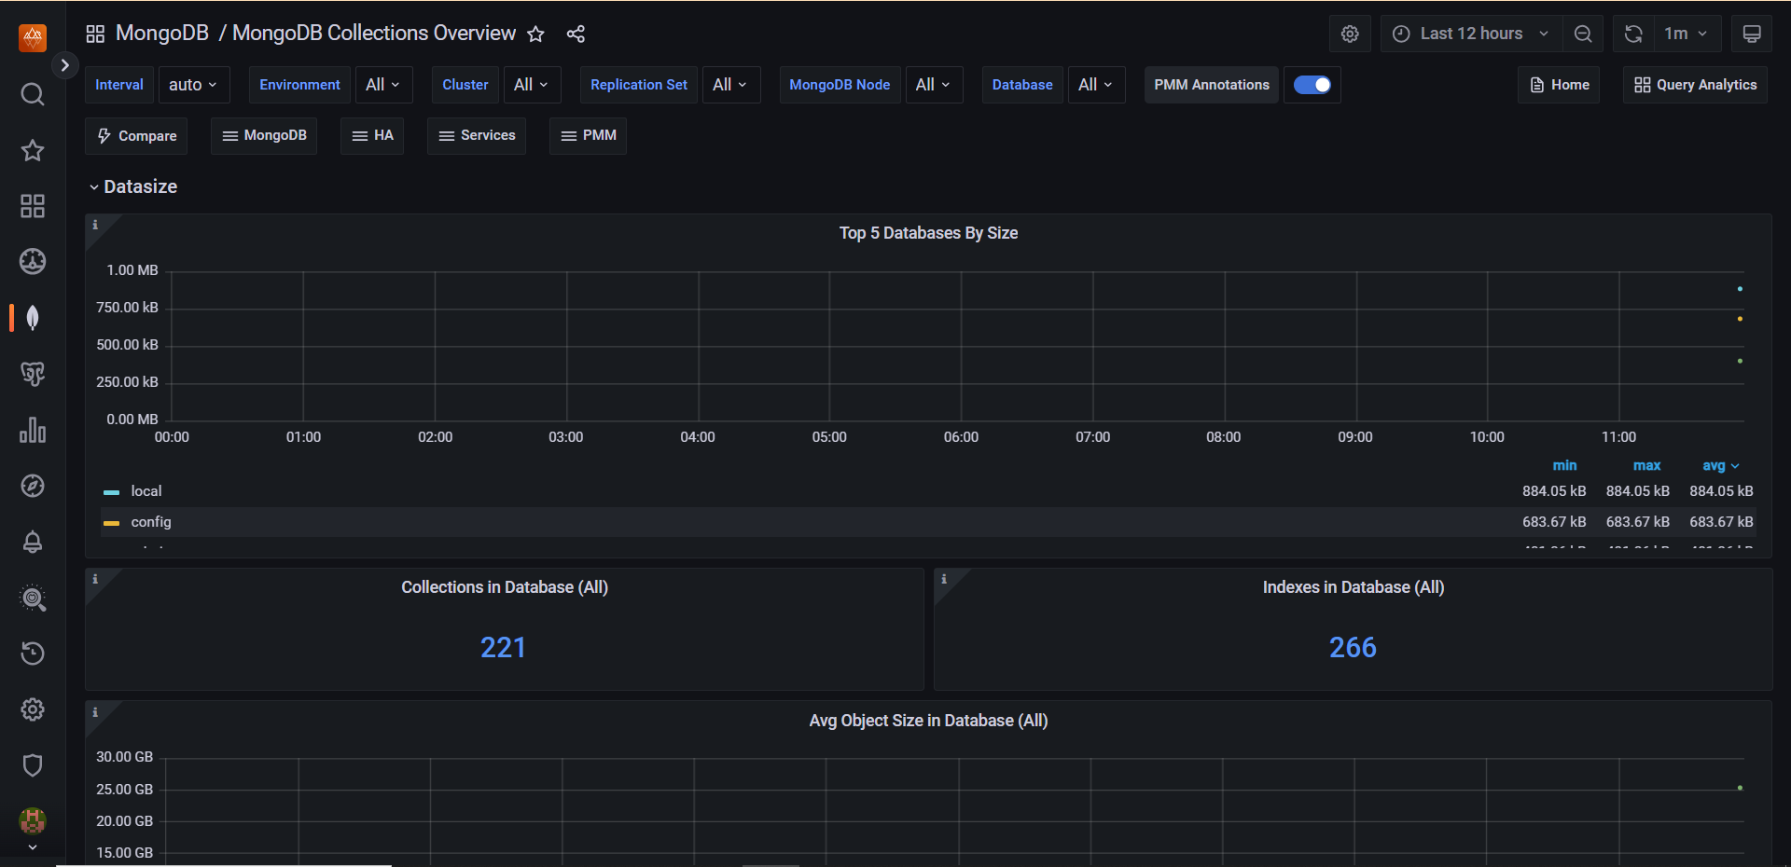Viewport: 1791px width, 867px height.
Task: Open the Services menu
Action: coord(477,135)
